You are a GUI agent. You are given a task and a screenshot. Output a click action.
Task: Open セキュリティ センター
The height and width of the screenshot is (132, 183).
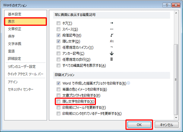(20, 89)
